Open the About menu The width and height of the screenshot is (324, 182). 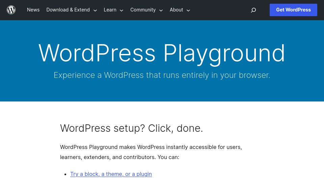coord(176,10)
